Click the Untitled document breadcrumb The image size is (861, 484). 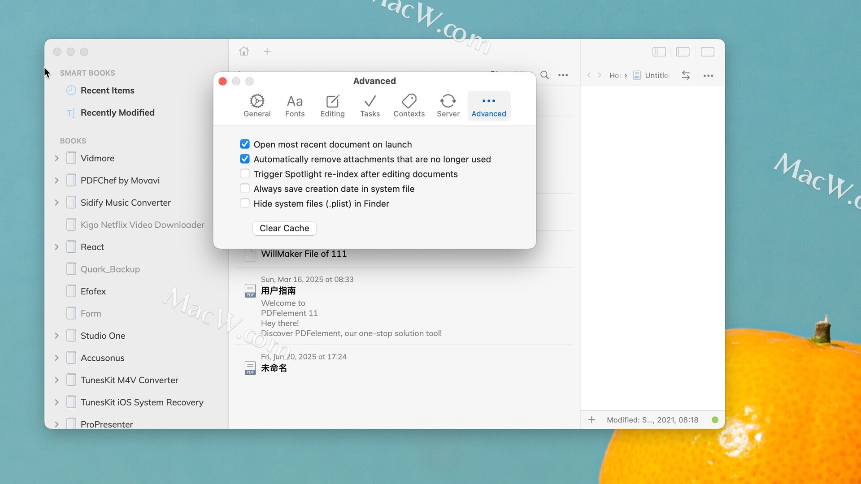(x=652, y=75)
